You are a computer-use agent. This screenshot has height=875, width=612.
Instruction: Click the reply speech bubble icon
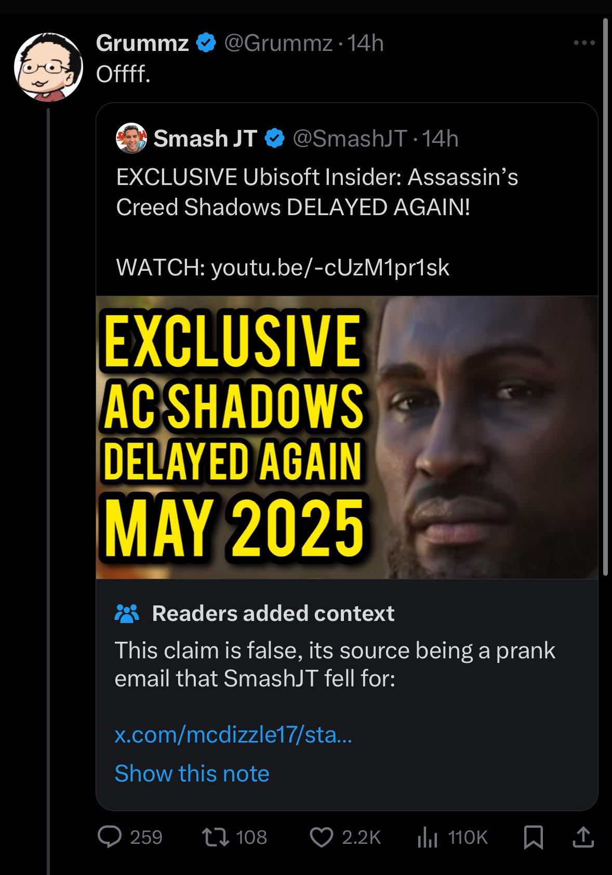[x=110, y=837]
